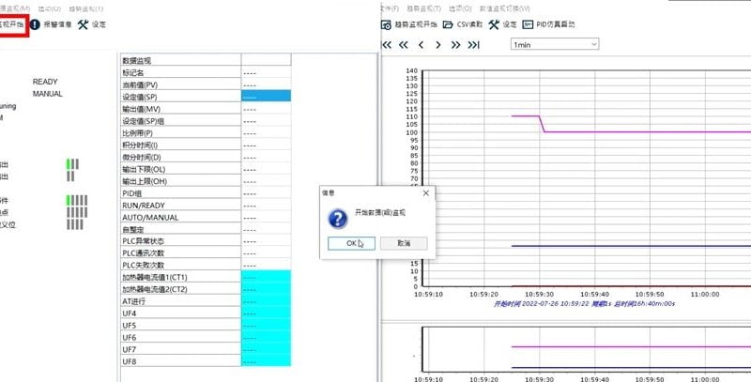
Task: Open 设定 settings in trend window toolbar
Action: coord(494,25)
